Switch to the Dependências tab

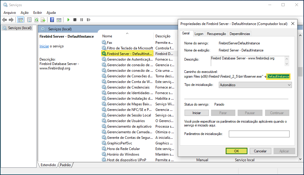[x=240, y=34]
